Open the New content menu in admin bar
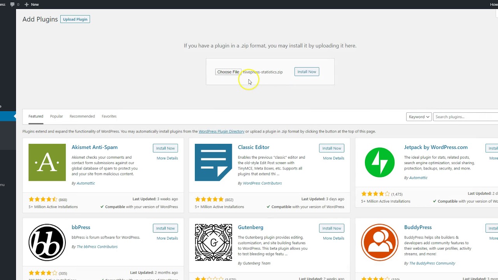This screenshot has height=280, width=498. pyautogui.click(x=32, y=4)
